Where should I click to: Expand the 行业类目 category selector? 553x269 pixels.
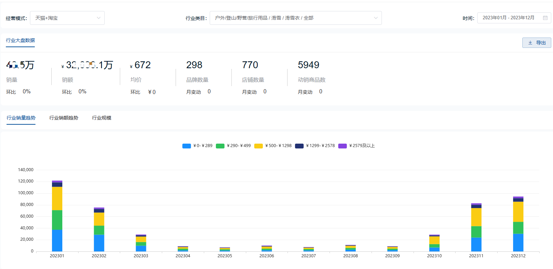295,18
